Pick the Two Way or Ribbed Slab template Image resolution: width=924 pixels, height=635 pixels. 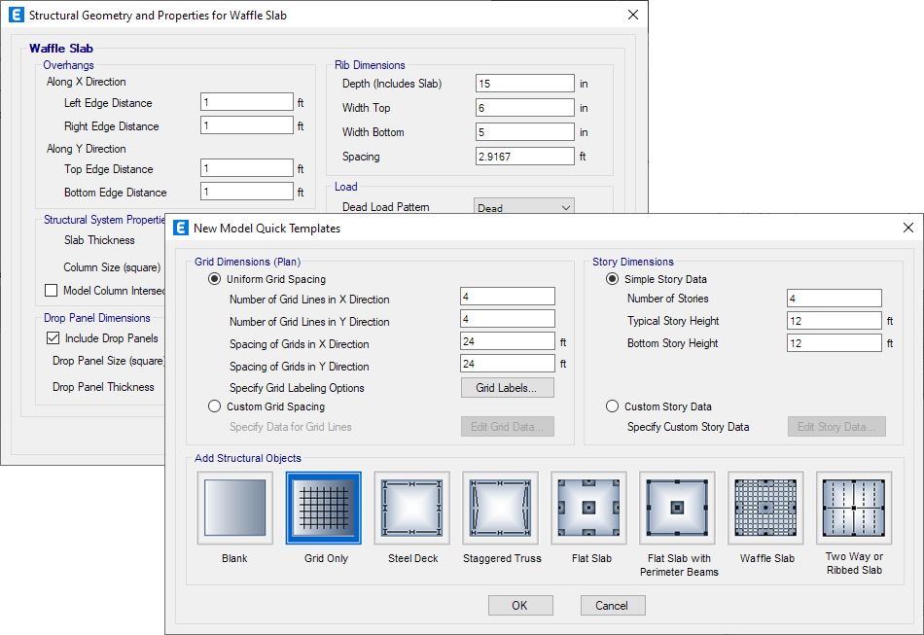(x=854, y=507)
